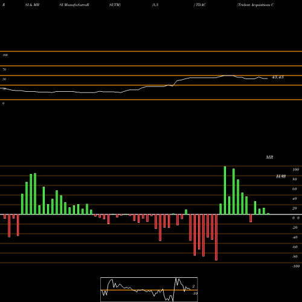The image size is (302, 302).
Task: Click the '100' label on RSI axis
Action: pyautogui.click(x=5, y=55)
